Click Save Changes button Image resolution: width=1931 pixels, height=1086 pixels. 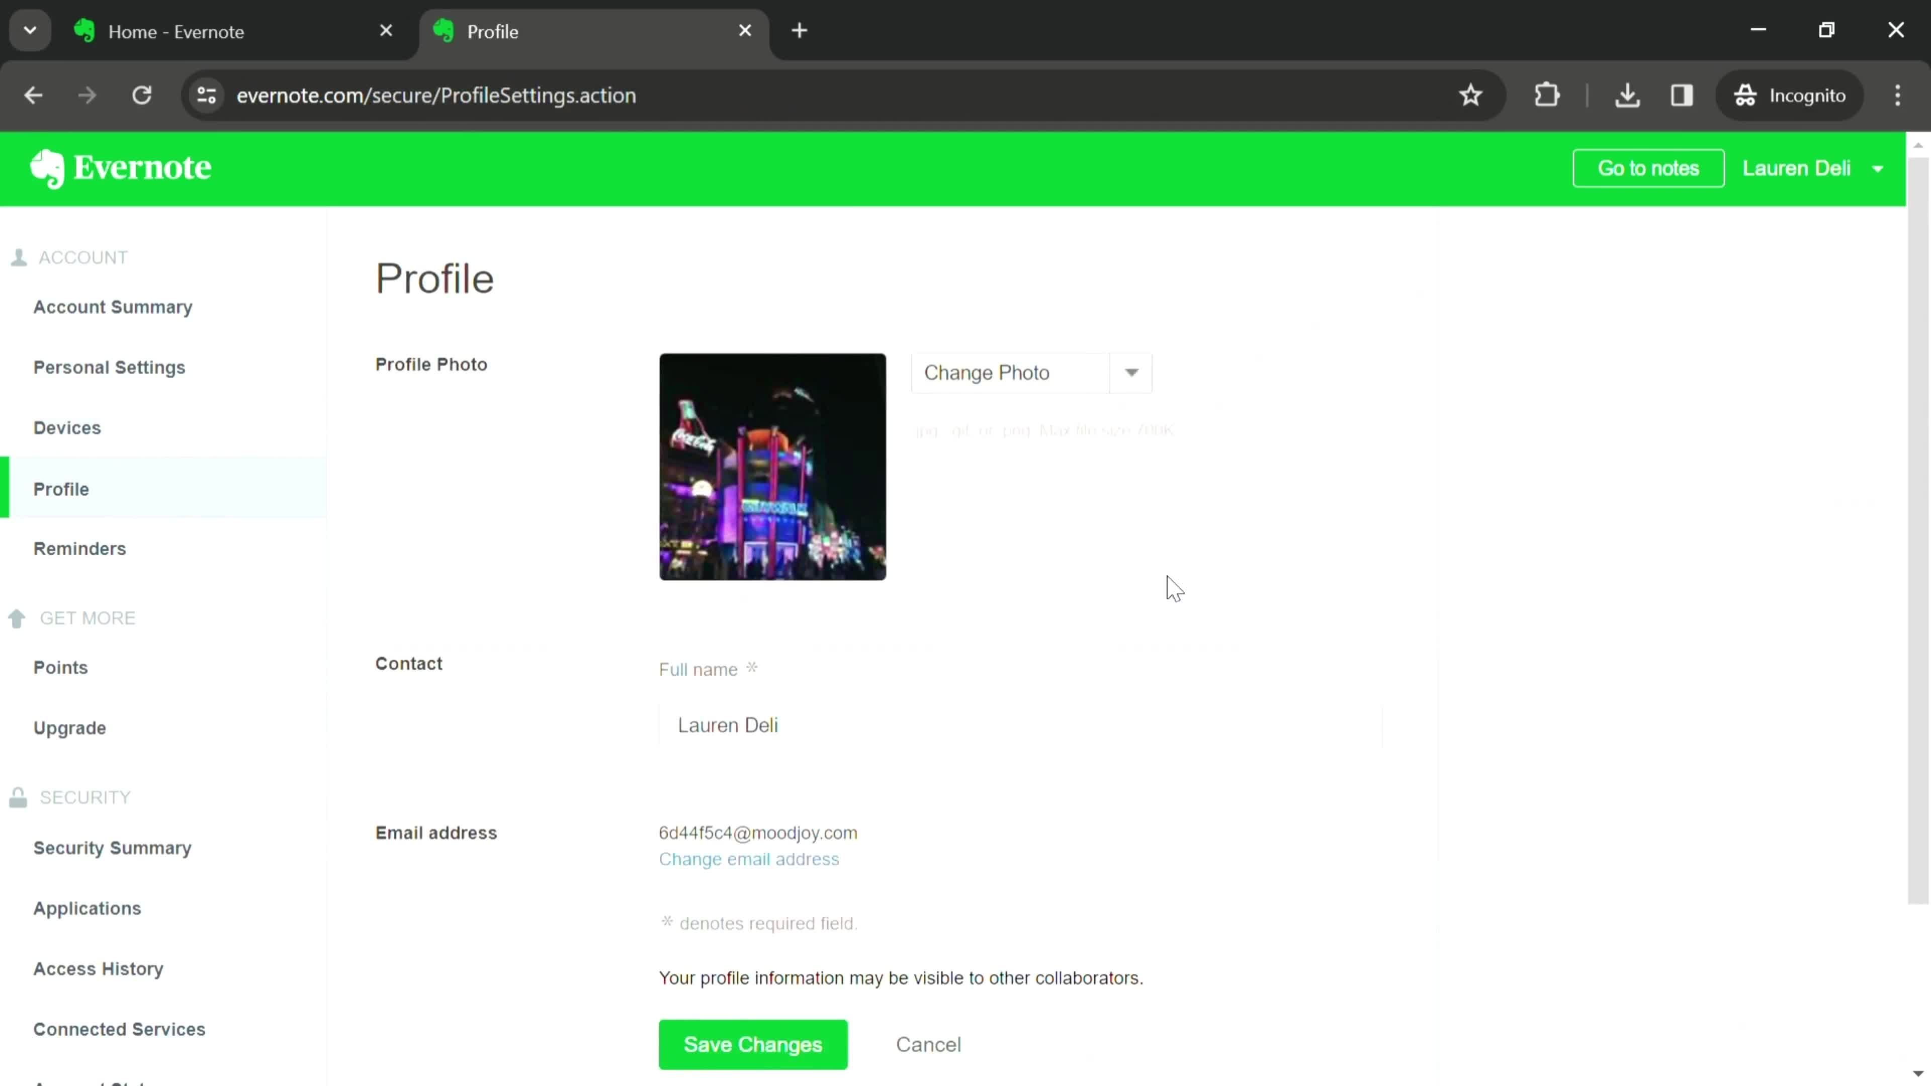tap(752, 1045)
